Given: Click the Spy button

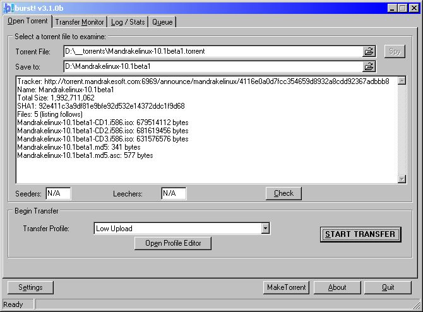Looking at the screenshot, I should pos(395,51).
